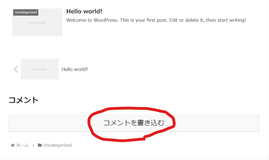This screenshot has width=269, height=160.
Task: Click the breadcrumb separator chevron after ホーム
Action: [x=33, y=145]
